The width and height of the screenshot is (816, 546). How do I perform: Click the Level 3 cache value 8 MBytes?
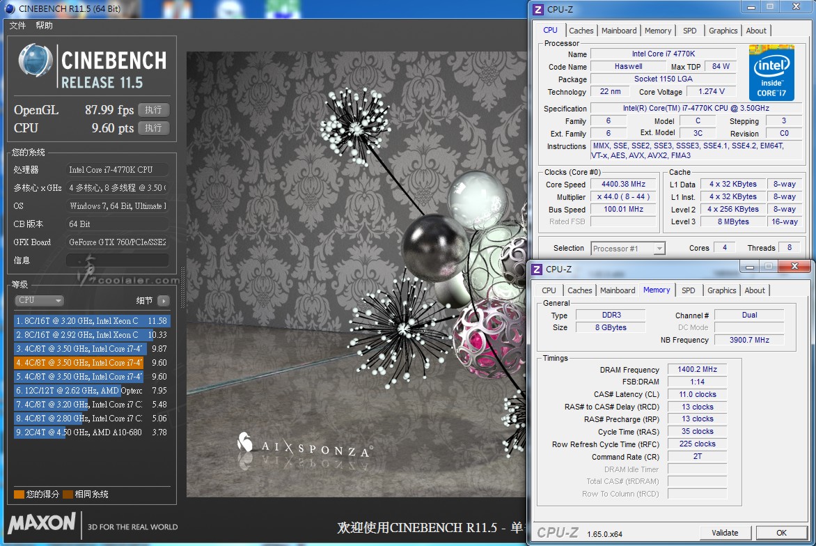click(733, 221)
